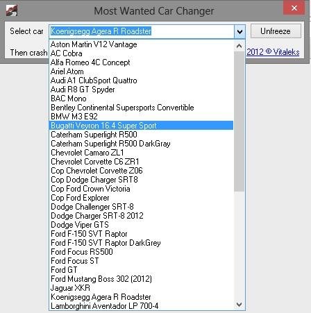Select Ford F-150 SVT Raptor entry
This screenshot has width=311, height=313.
pyautogui.click(x=141, y=234)
